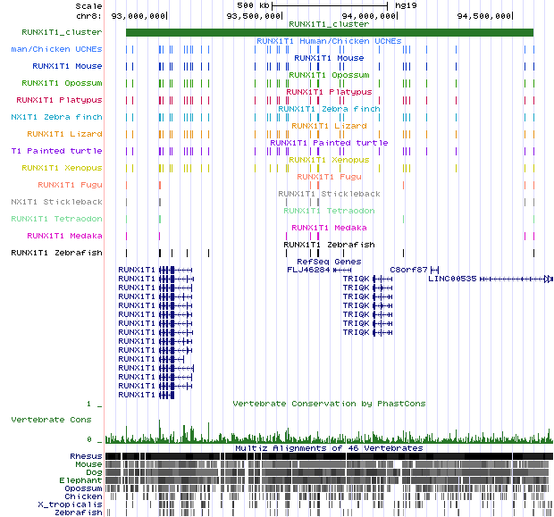
Task: Click the topmost TRIQK transcript label
Action: point(356,279)
